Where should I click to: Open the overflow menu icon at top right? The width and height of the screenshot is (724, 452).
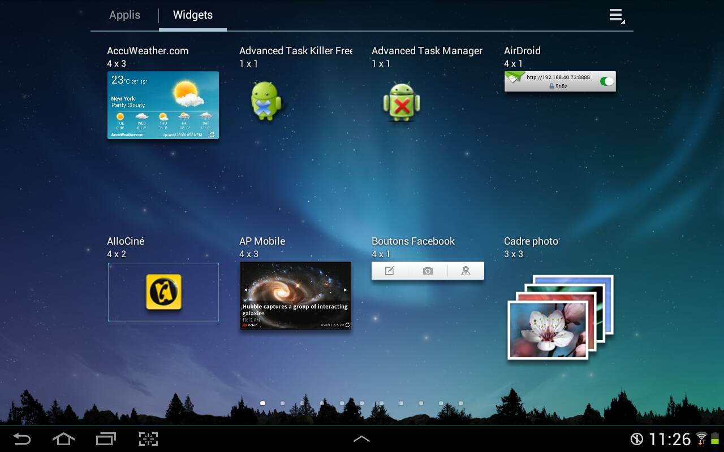point(617,16)
